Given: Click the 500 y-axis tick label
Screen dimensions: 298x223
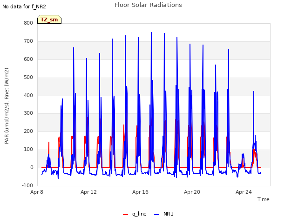Looking at the screenshot, I should pos(28,77).
